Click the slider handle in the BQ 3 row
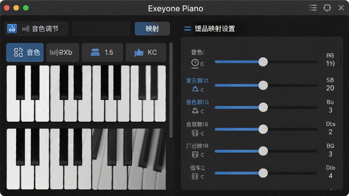 [263, 151]
